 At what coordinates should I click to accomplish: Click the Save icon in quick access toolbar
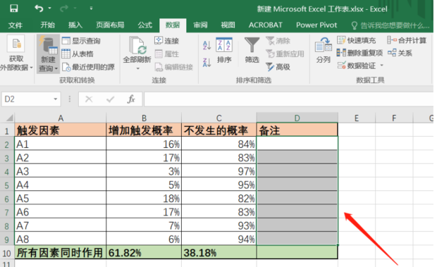click(13, 8)
